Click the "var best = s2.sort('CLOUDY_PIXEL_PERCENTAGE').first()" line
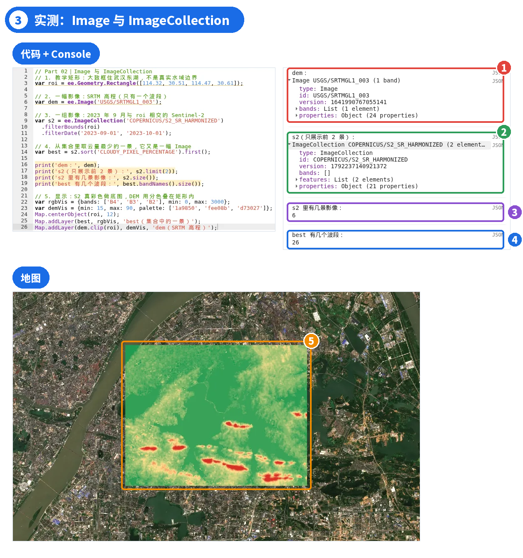This screenshot has height=558, width=523. click(x=123, y=152)
